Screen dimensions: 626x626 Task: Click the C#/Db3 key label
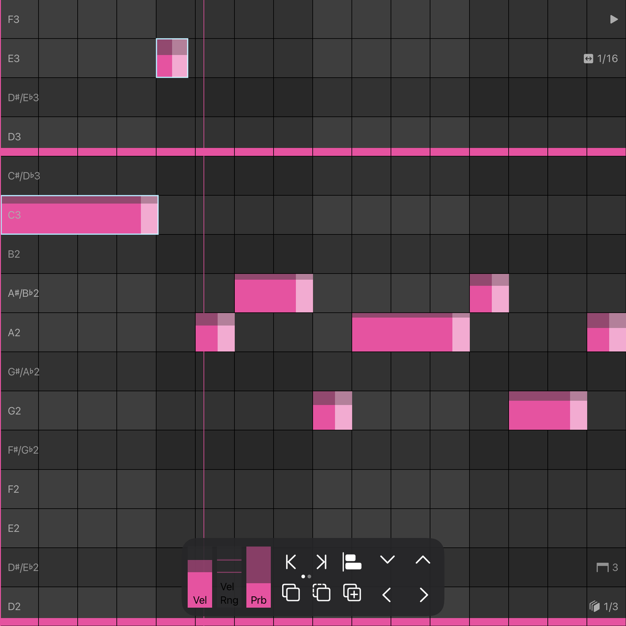point(23,176)
